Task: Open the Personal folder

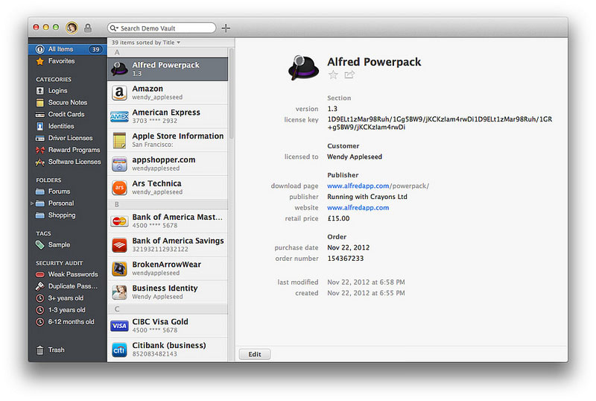Action: tap(61, 203)
